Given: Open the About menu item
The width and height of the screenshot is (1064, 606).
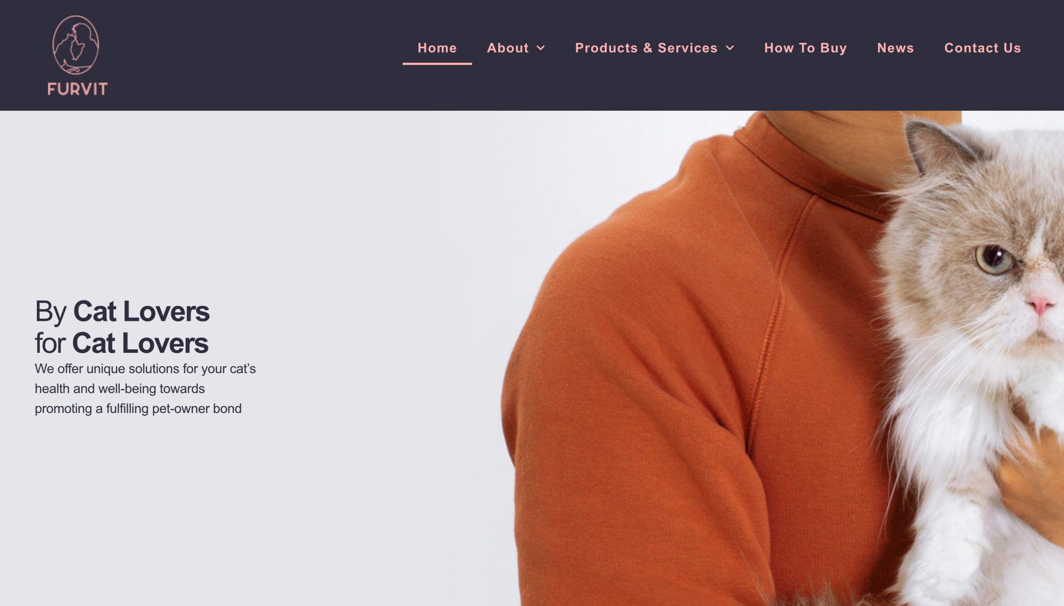Looking at the screenshot, I should click(x=507, y=48).
